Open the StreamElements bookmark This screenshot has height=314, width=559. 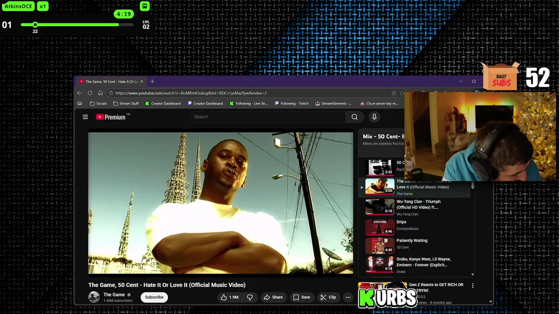(333, 103)
